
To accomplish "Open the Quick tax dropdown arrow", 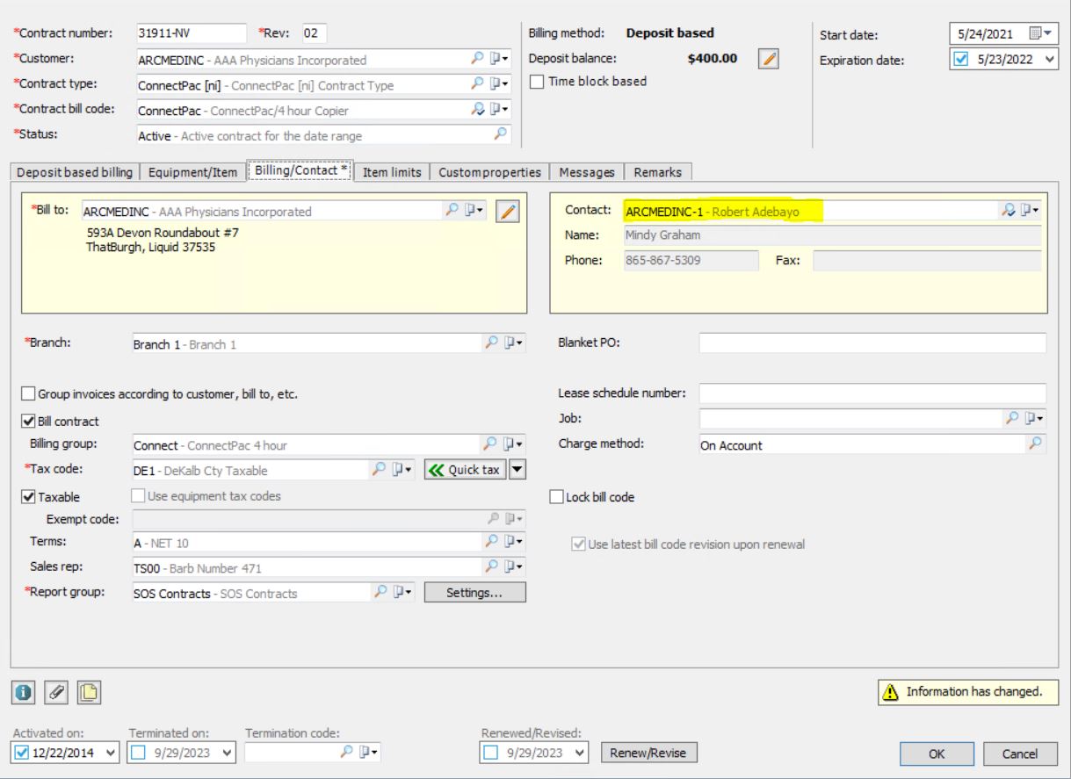I will pyautogui.click(x=517, y=470).
